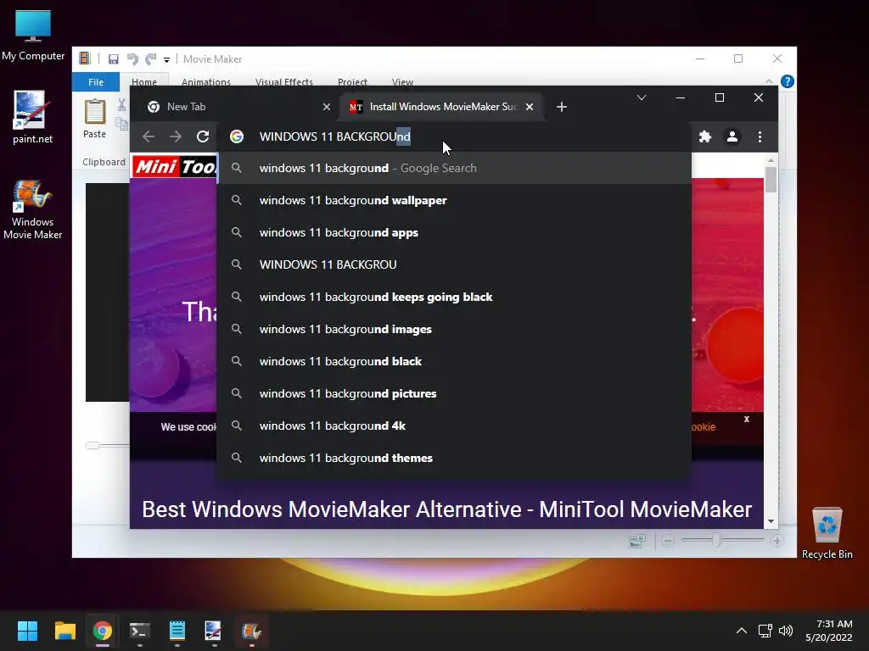Image resolution: width=869 pixels, height=651 pixels.
Task: Expand Movie Maker quick access toolbar dropdown
Action: click(166, 60)
